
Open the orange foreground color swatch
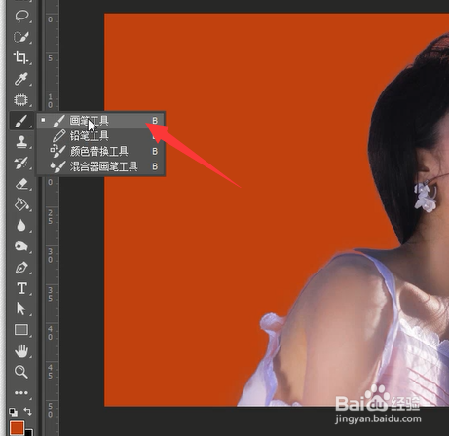point(17,427)
